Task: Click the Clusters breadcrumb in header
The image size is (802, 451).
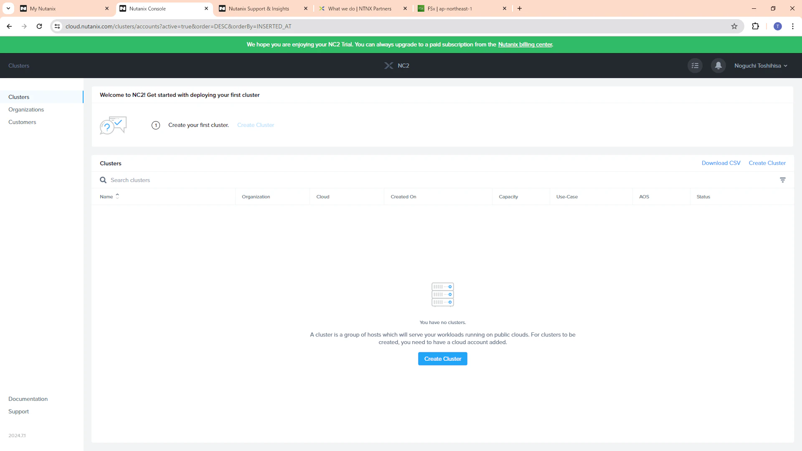Action: point(19,66)
